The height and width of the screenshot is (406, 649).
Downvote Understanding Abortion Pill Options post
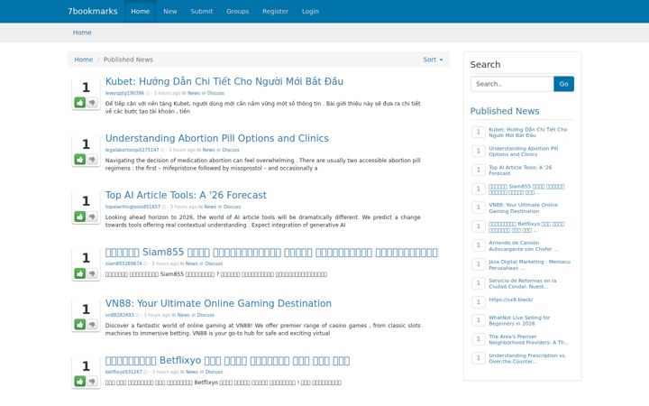pos(92,159)
